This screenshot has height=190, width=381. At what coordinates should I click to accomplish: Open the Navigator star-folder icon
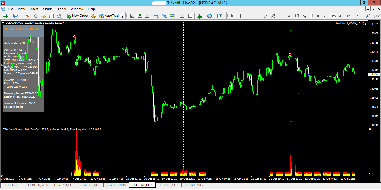(43, 16)
